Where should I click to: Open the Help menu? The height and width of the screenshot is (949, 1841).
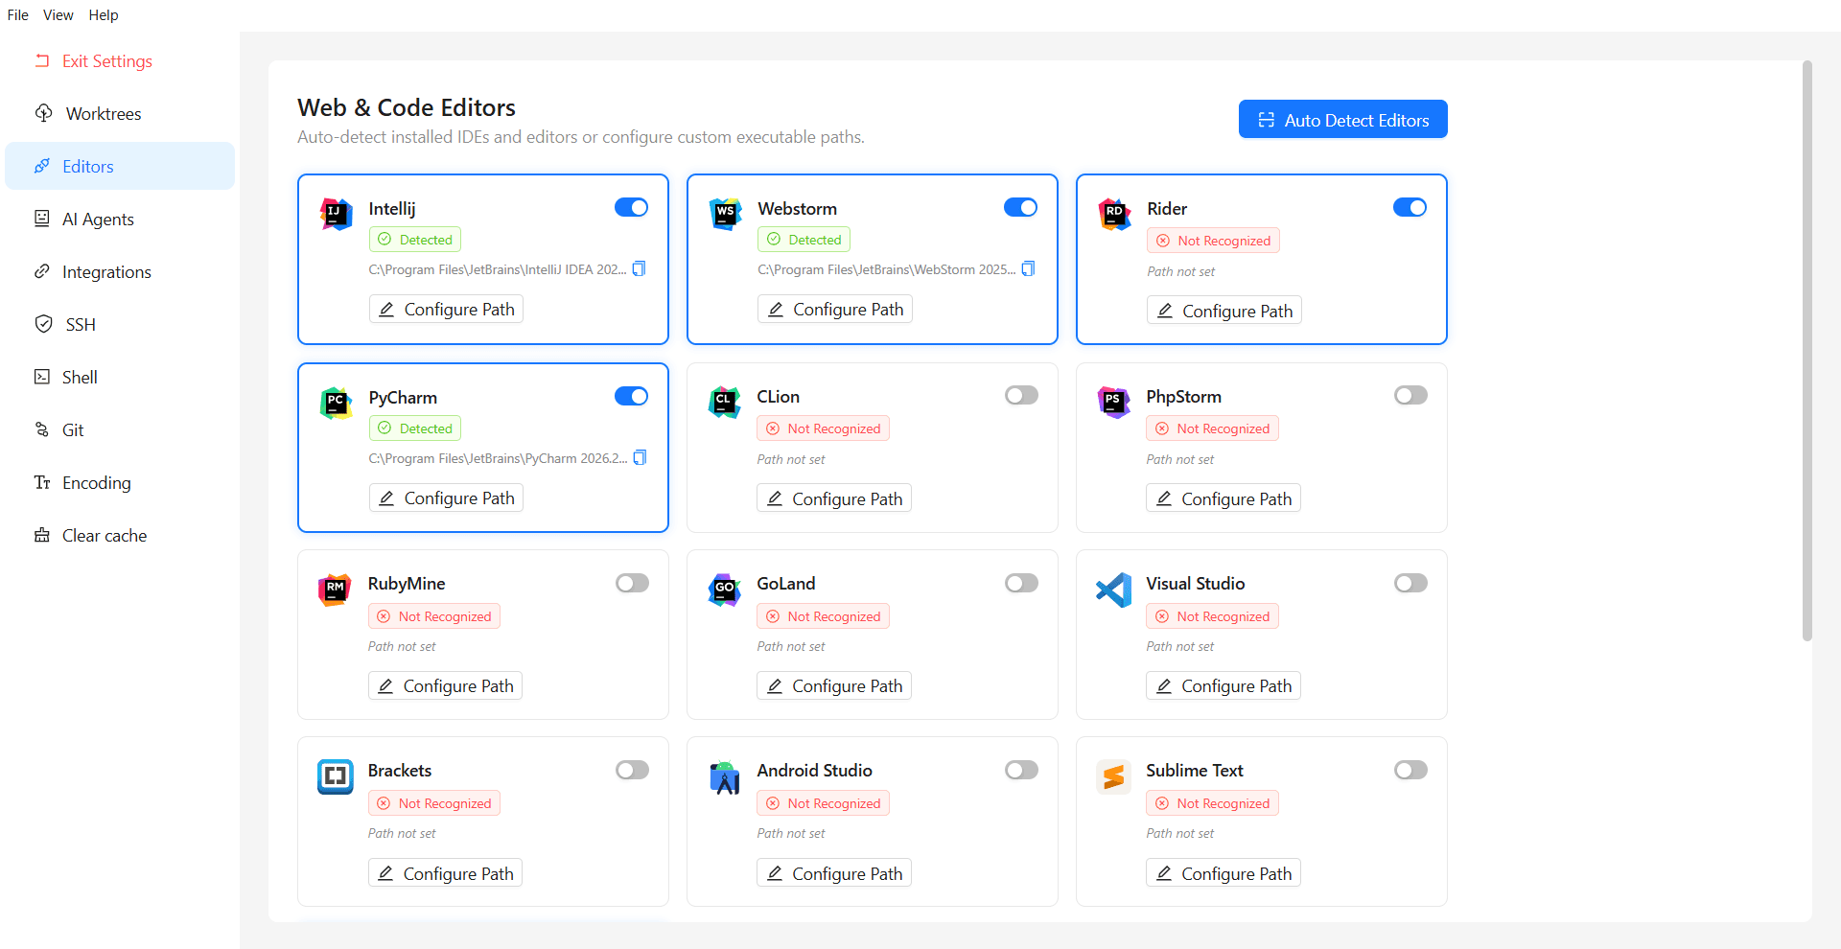104,15
